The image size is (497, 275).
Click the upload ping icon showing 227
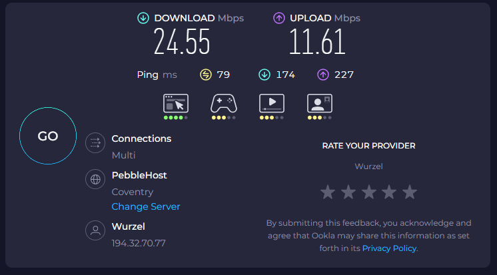(324, 75)
